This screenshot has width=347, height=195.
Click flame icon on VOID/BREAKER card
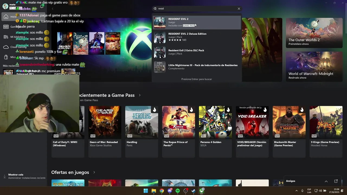[x=265, y=110]
